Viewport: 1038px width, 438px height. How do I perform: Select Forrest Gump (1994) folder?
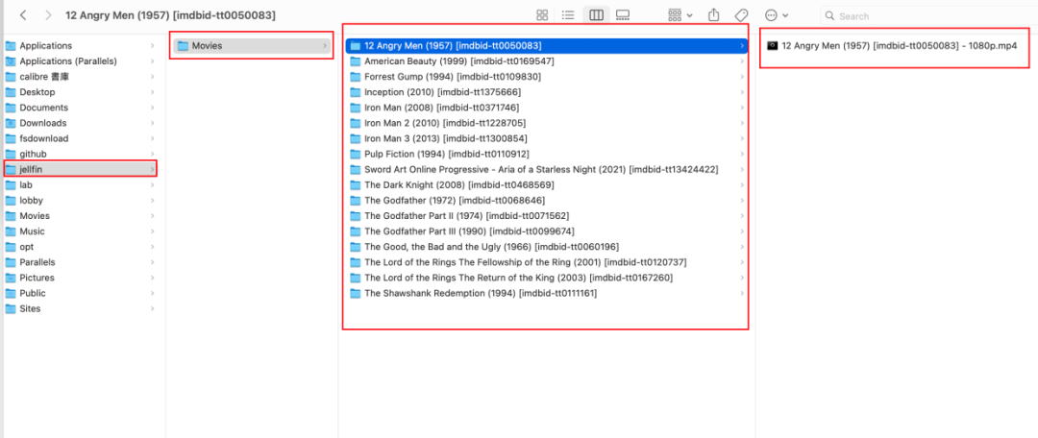(x=547, y=77)
